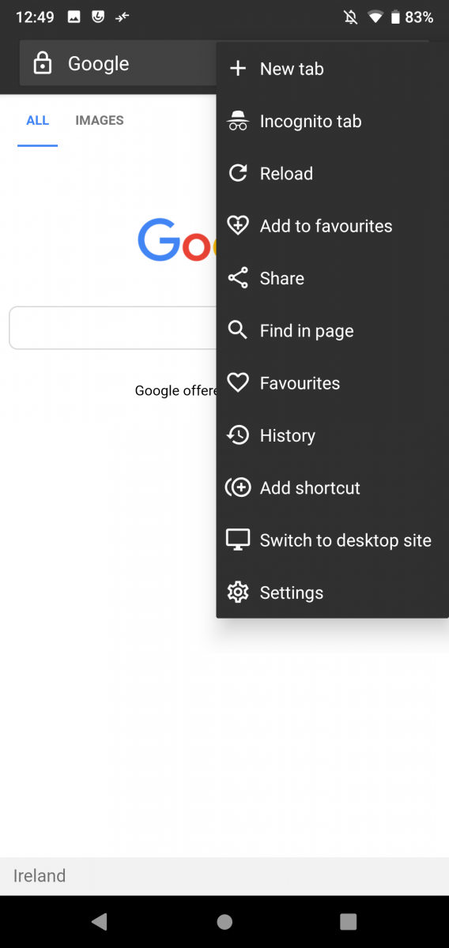This screenshot has height=948, width=449.
Task: Tap the Add shortcut circle-plus icon
Action: tap(238, 487)
